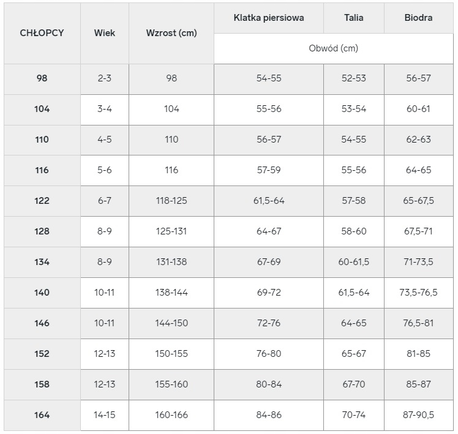
Task: Click the CHŁOPCY header cell
Action: pos(42,33)
